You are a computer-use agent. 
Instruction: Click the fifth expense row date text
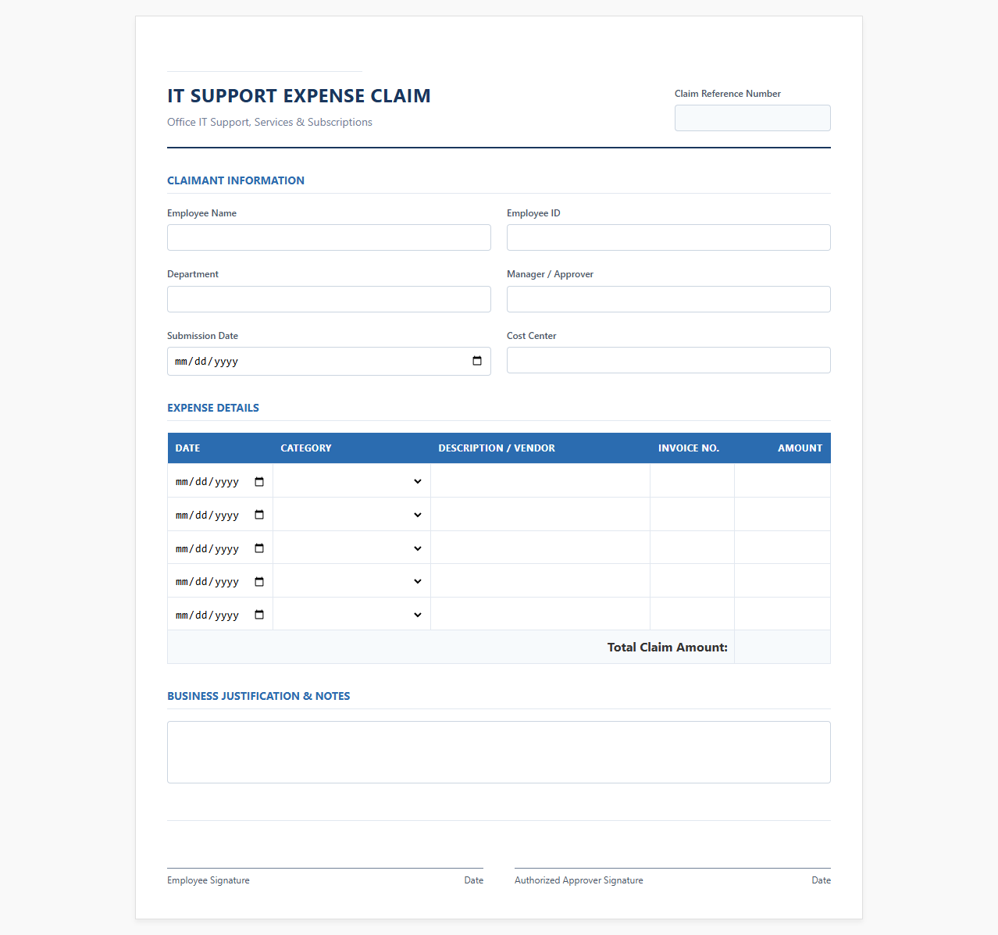pyautogui.click(x=207, y=616)
